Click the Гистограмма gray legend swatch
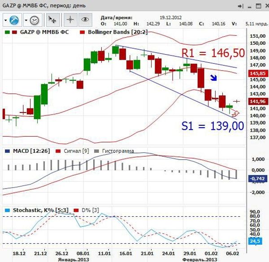Screen dimensions: 269x262 pyautogui.click(x=97, y=151)
